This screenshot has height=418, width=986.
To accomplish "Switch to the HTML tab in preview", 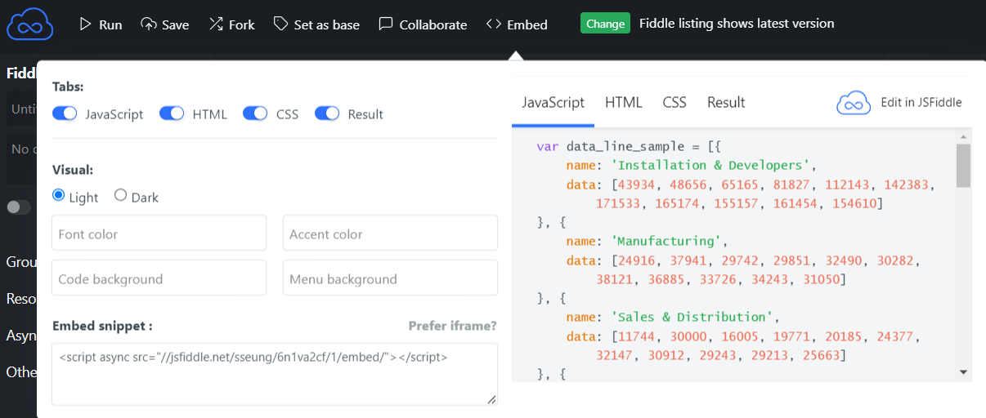I will pos(624,103).
